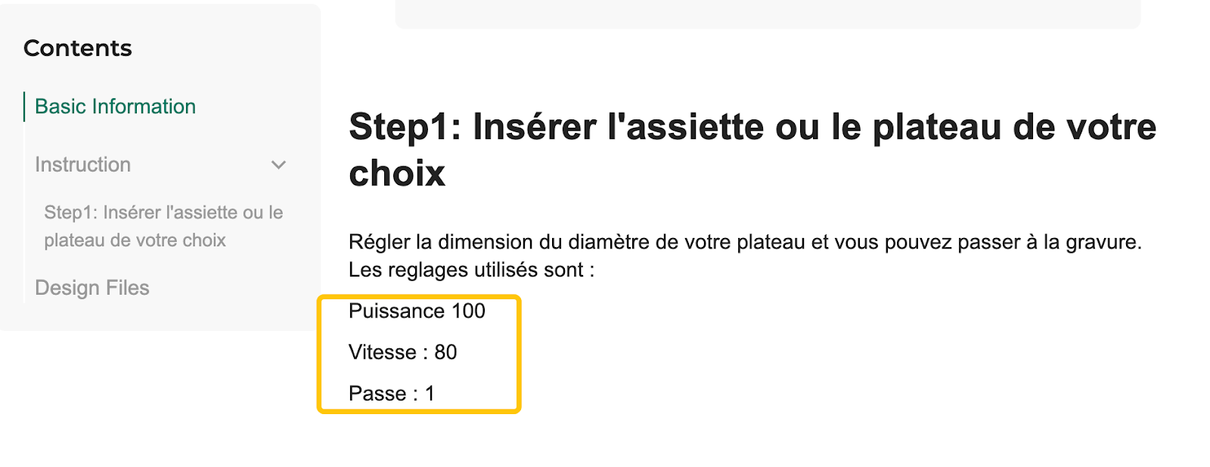The height and width of the screenshot is (467, 1210).
Task: Click the green active marker beside Basic Information
Action: click(24, 107)
